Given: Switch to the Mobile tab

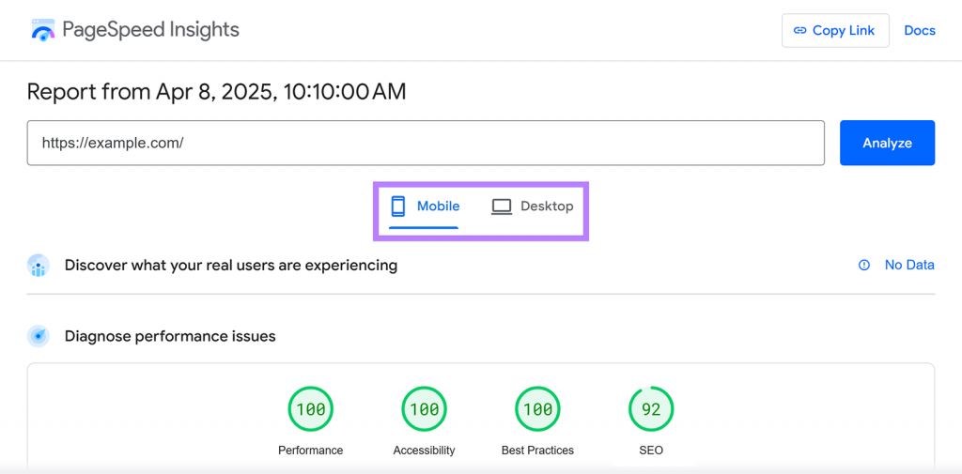Looking at the screenshot, I should pos(425,208).
